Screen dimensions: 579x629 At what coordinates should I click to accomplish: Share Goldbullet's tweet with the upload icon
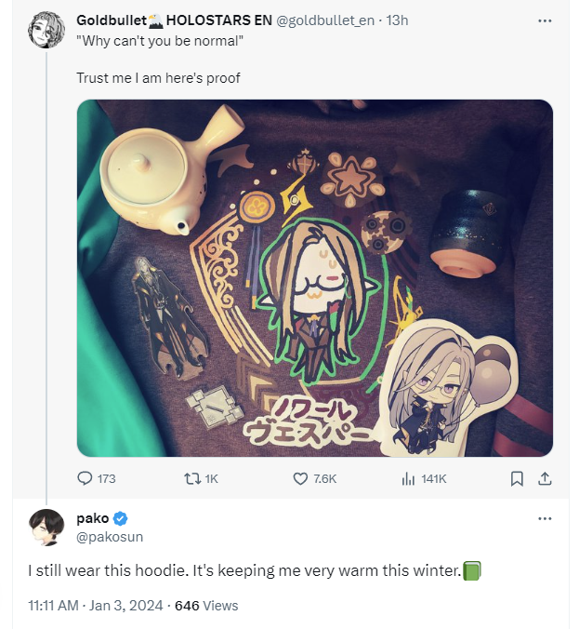[545, 478]
